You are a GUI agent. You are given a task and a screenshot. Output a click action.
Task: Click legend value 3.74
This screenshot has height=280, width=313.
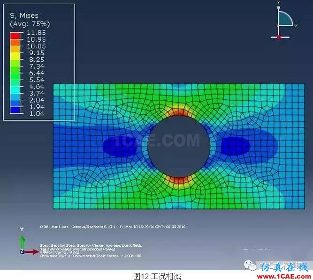[x=37, y=93]
